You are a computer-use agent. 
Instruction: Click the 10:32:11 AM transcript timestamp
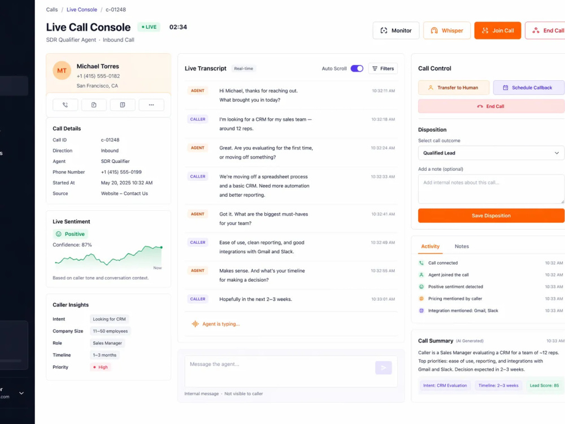(x=383, y=91)
